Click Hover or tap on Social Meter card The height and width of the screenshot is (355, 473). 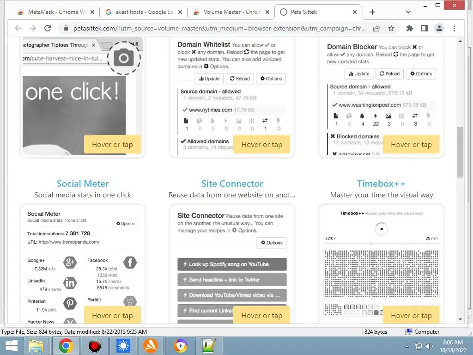tap(112, 315)
